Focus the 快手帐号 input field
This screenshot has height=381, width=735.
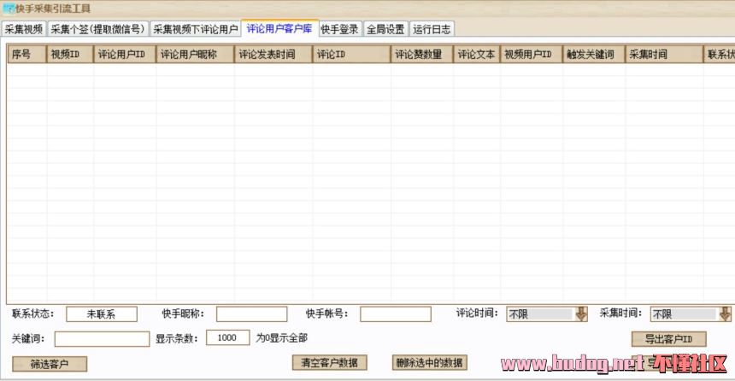point(396,314)
